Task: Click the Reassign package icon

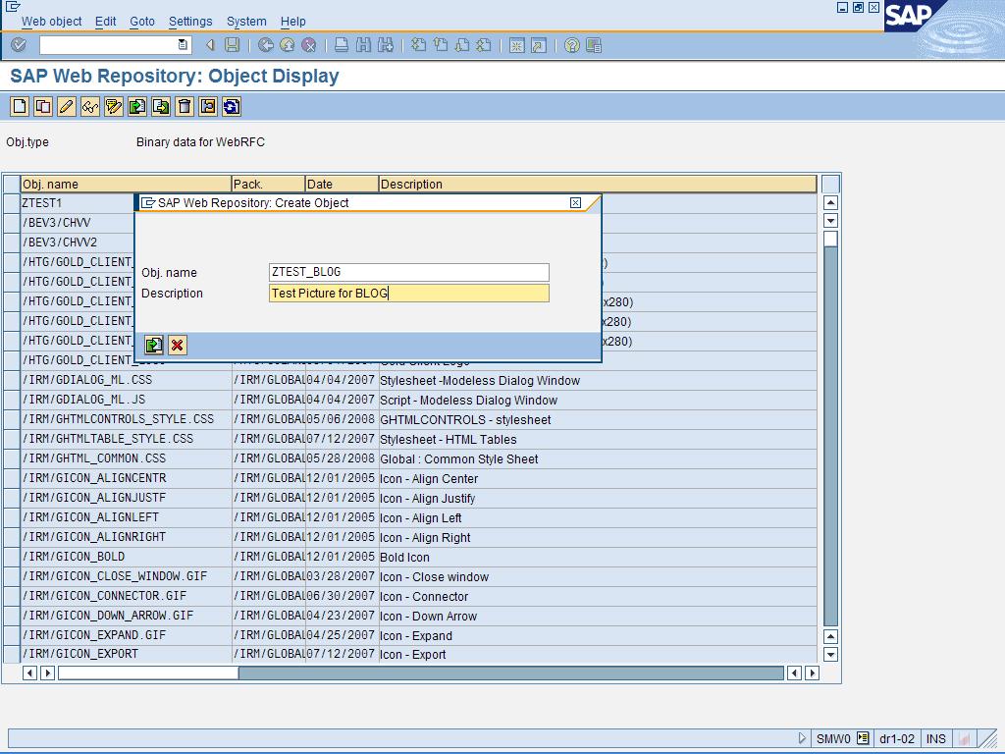Action: [208, 106]
